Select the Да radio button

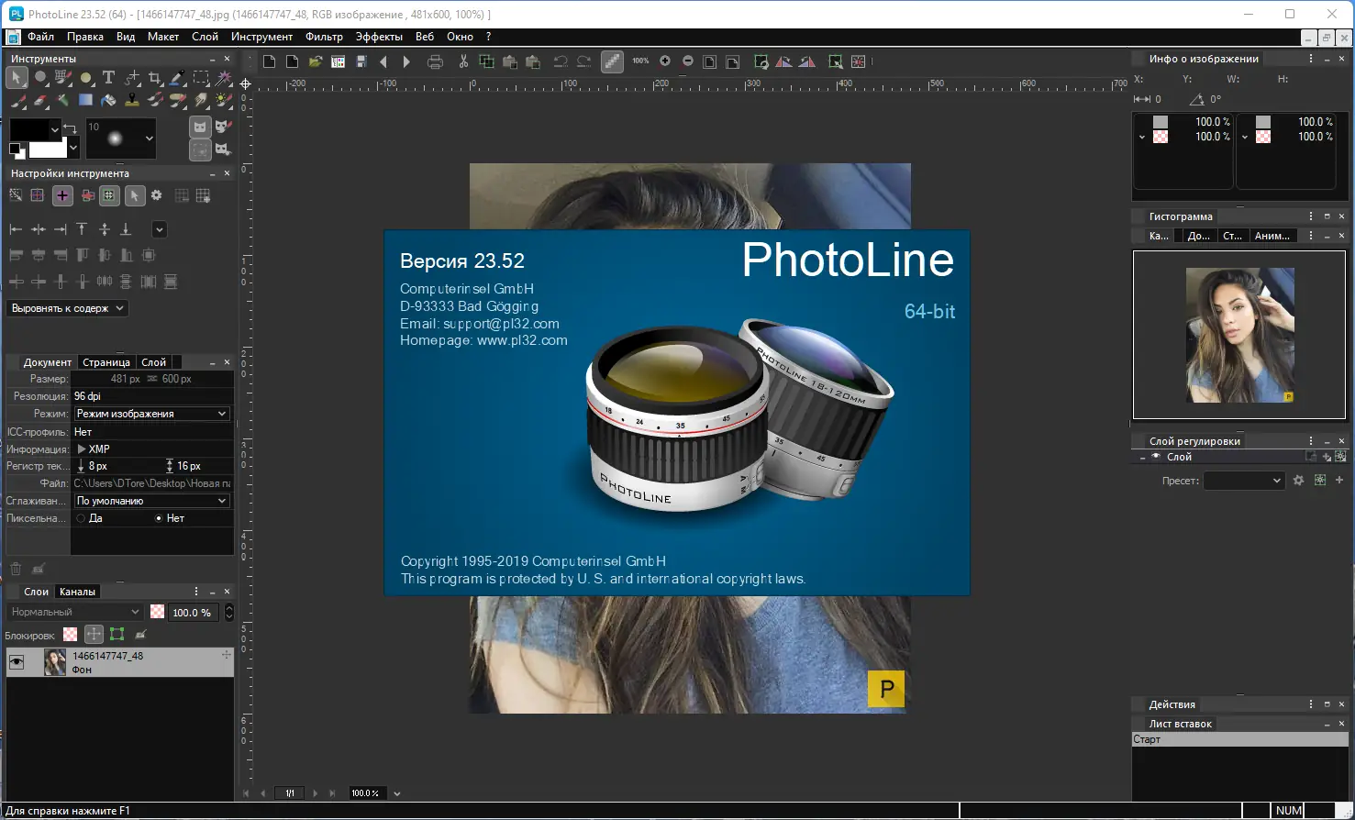click(81, 518)
